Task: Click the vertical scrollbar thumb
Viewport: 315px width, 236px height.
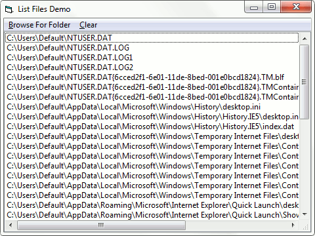Action: pyautogui.click(x=304, y=82)
